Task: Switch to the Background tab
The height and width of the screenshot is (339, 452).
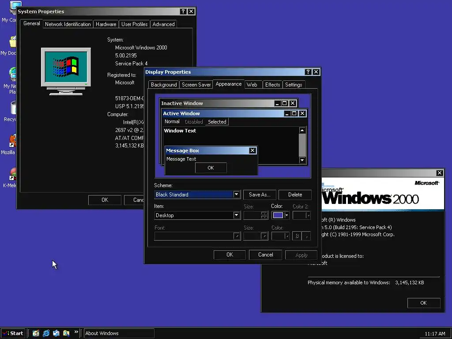Action: pos(164,85)
